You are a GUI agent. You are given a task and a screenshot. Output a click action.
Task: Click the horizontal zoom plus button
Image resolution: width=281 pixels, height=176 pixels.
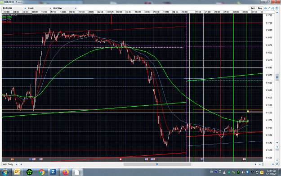[273, 164]
